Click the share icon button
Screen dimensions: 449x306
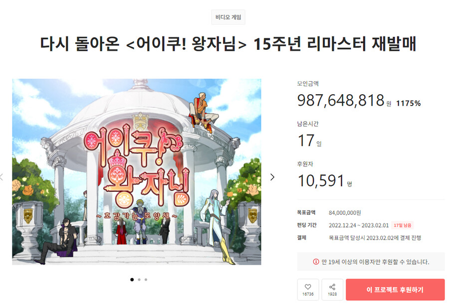tap(332, 290)
